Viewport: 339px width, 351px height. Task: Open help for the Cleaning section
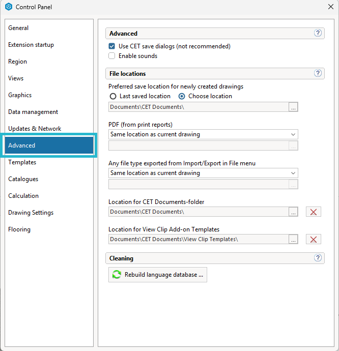(x=318, y=258)
